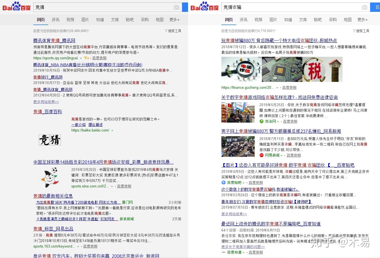Click 百度贴吧 site icon

coord(224,182)
